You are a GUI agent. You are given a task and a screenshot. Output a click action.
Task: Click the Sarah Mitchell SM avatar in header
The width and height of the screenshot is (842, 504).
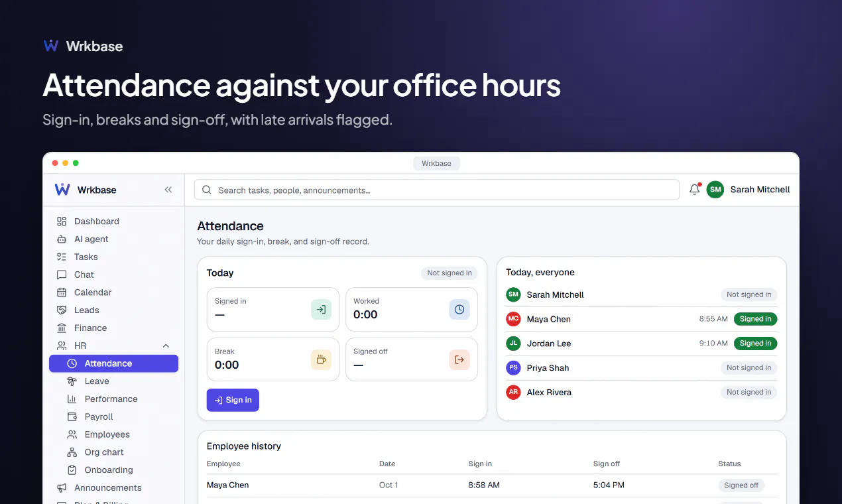pyautogui.click(x=715, y=190)
